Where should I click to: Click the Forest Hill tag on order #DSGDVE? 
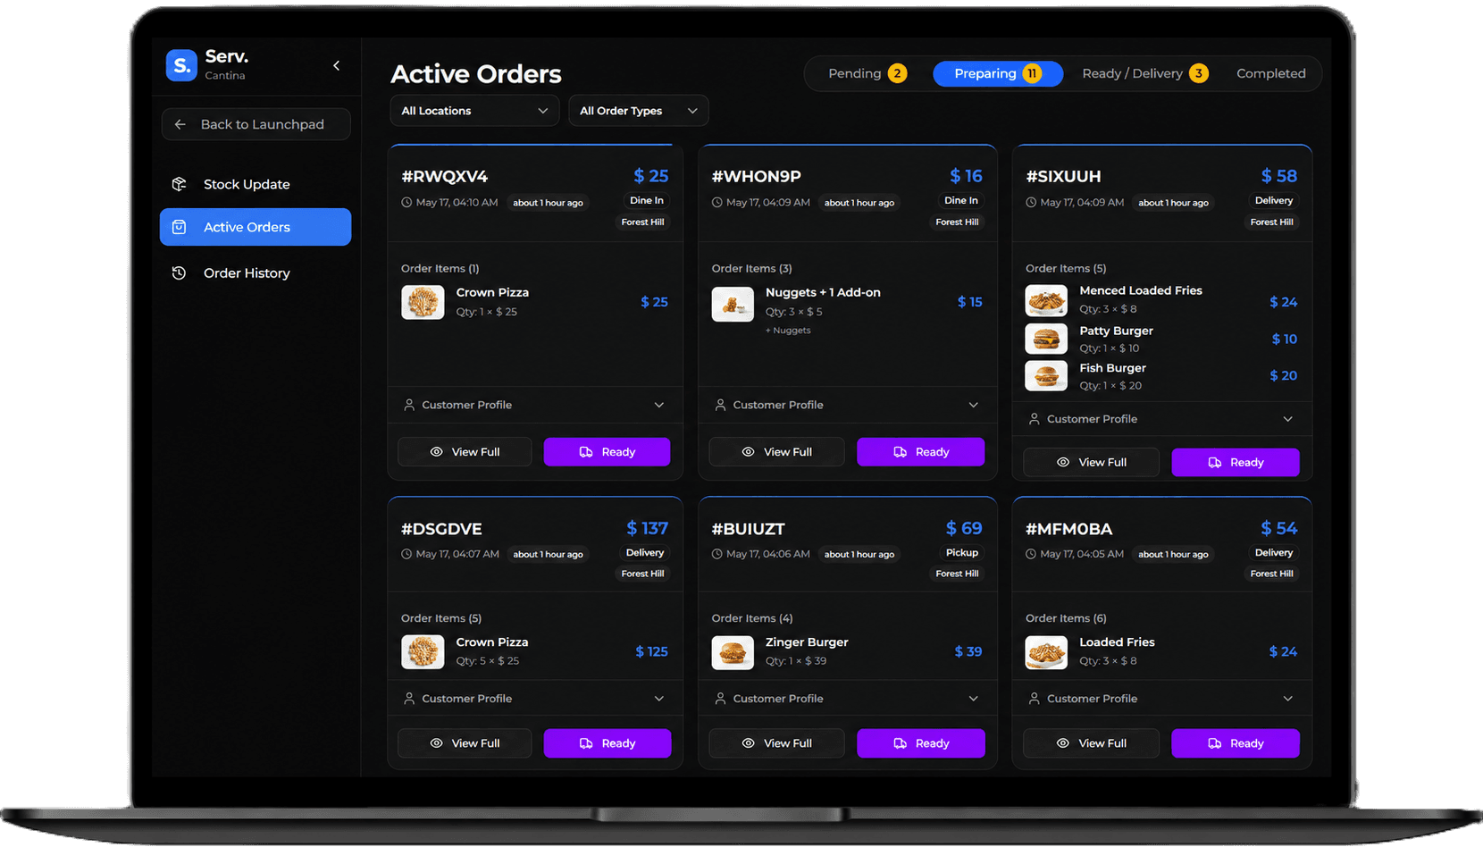642,574
